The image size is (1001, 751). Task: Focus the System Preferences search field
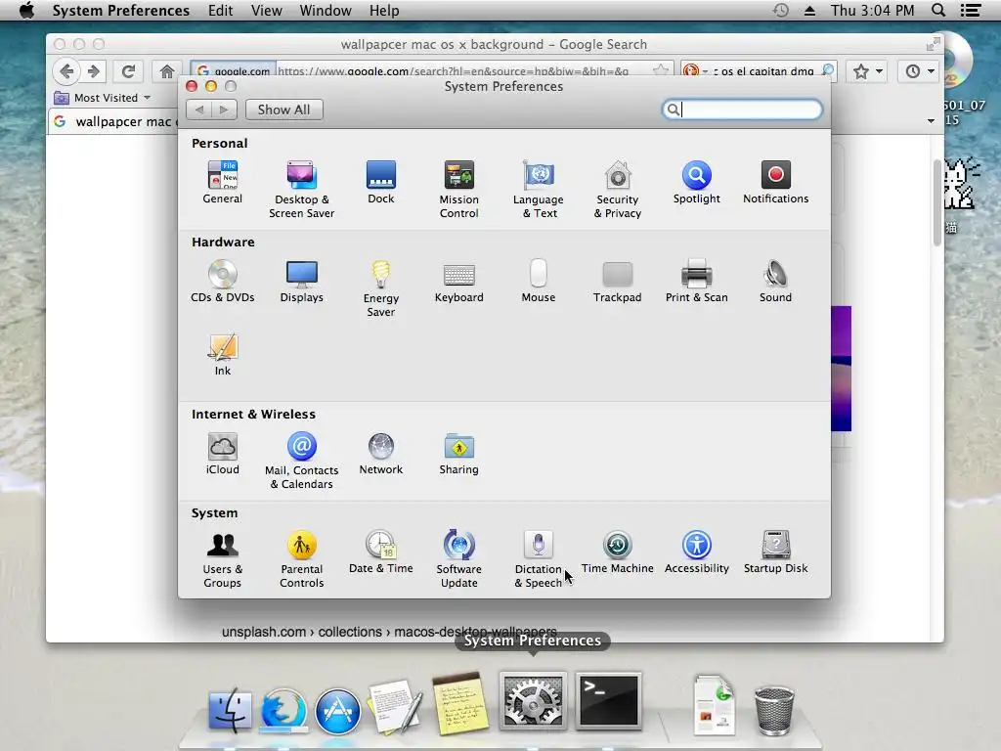[x=742, y=110]
